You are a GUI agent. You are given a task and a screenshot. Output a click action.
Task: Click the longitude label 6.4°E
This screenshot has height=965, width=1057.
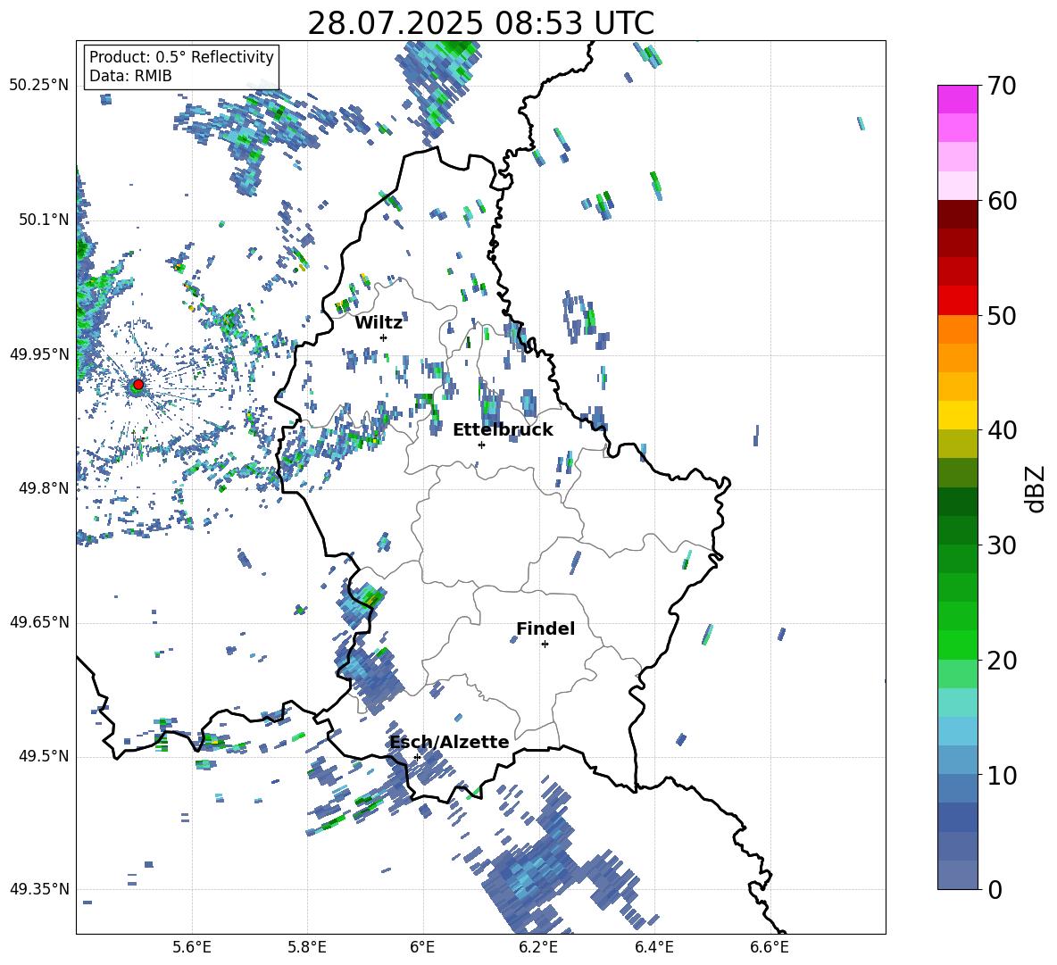coord(653,947)
